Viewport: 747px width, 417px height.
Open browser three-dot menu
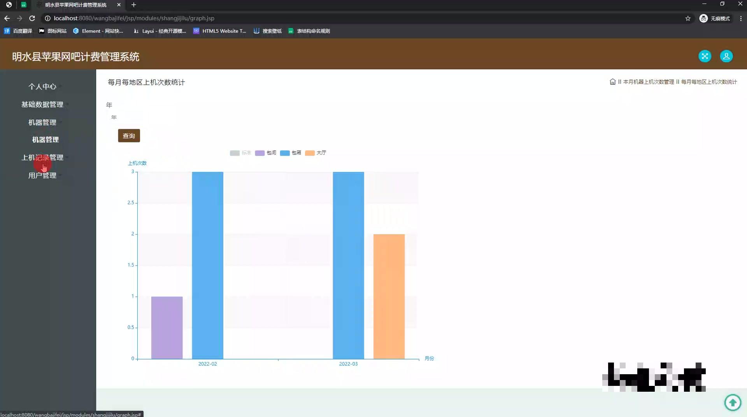tap(741, 18)
